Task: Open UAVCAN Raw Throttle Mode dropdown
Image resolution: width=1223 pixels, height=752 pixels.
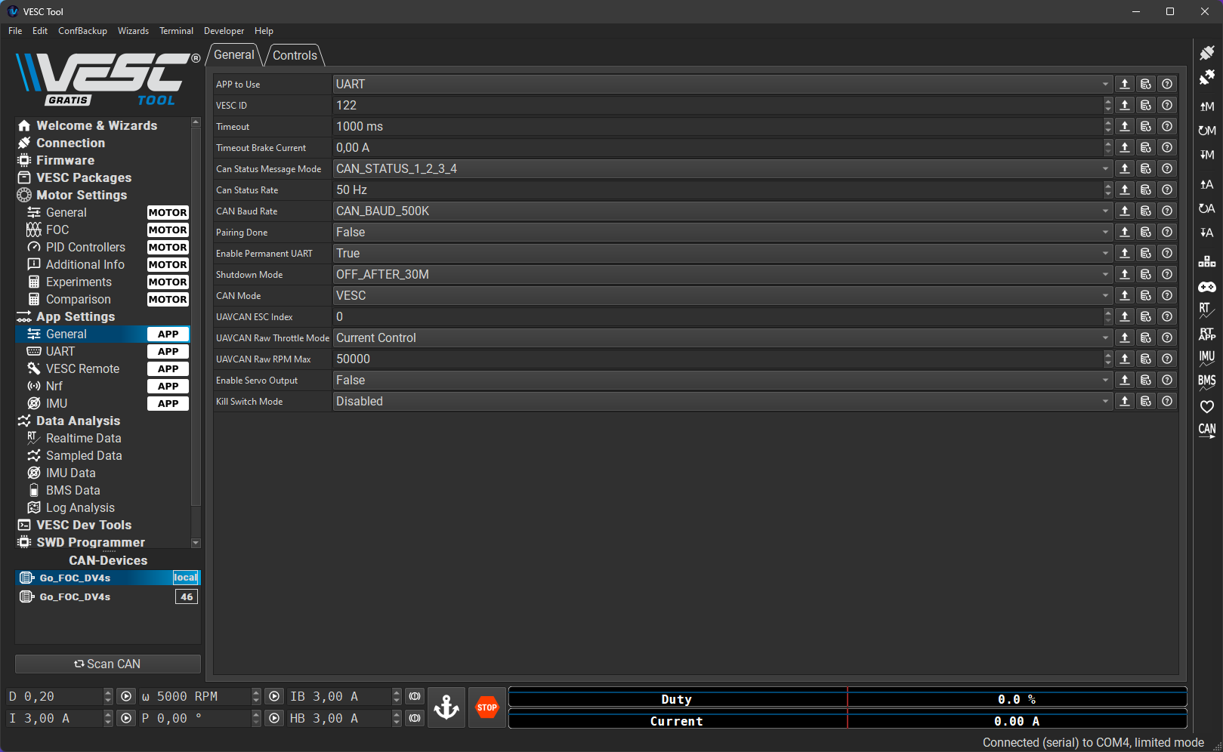Action: point(722,337)
